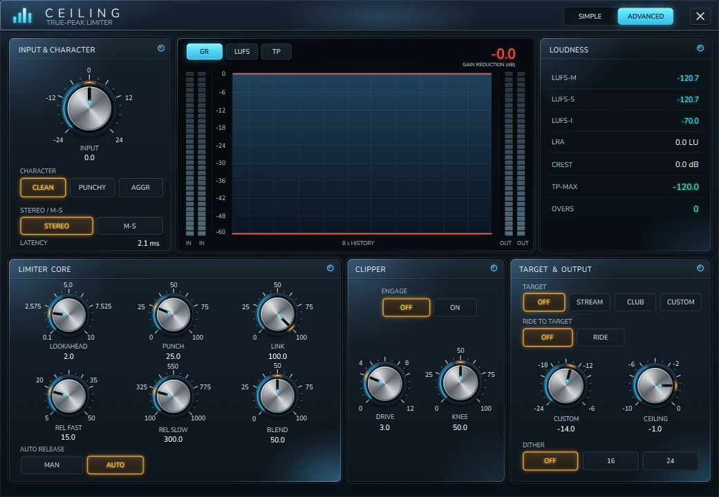Set auto release to MAN
Viewport: 719px width, 497px height.
tap(52, 465)
